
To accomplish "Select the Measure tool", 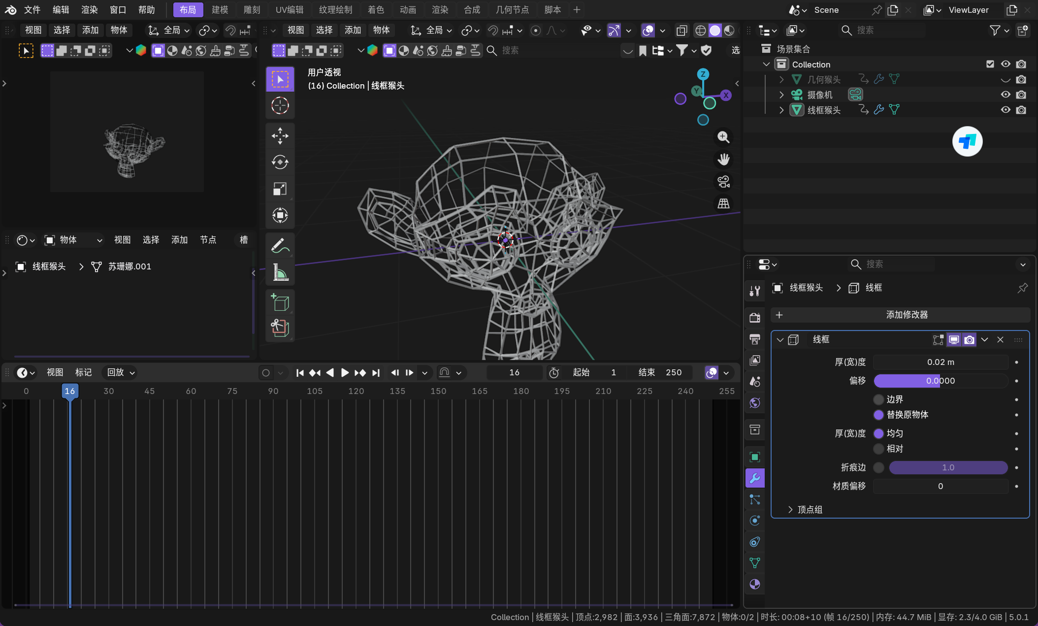I will pos(280,272).
